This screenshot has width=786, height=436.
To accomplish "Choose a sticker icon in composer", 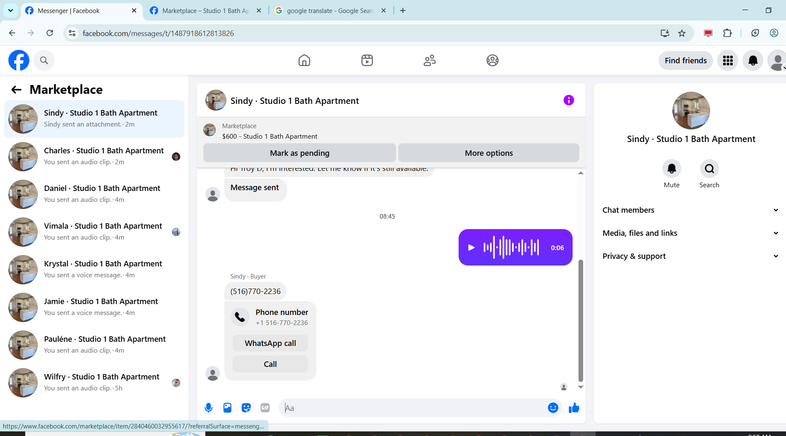I will click(246, 408).
